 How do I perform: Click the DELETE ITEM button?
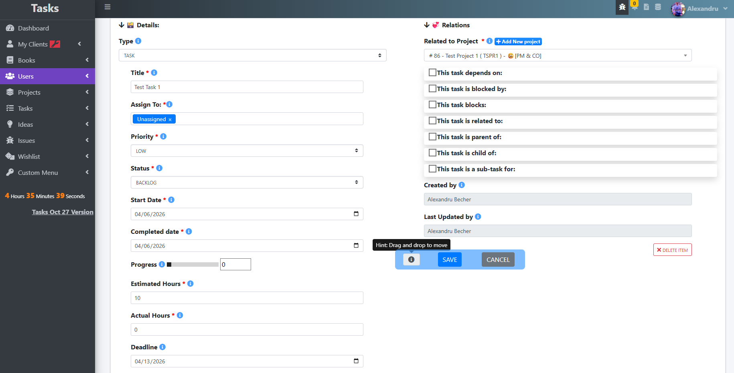click(672, 250)
